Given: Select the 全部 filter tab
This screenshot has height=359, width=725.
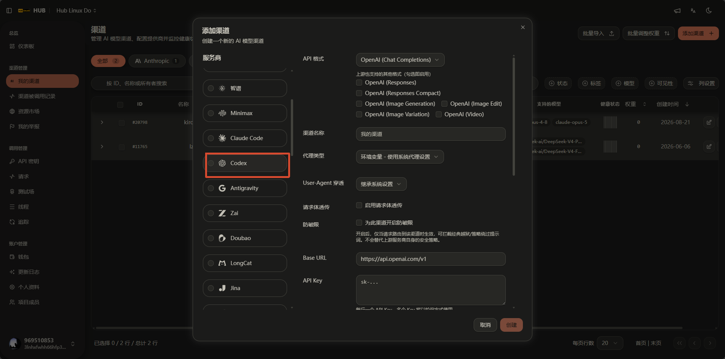Looking at the screenshot, I should click(x=108, y=61).
